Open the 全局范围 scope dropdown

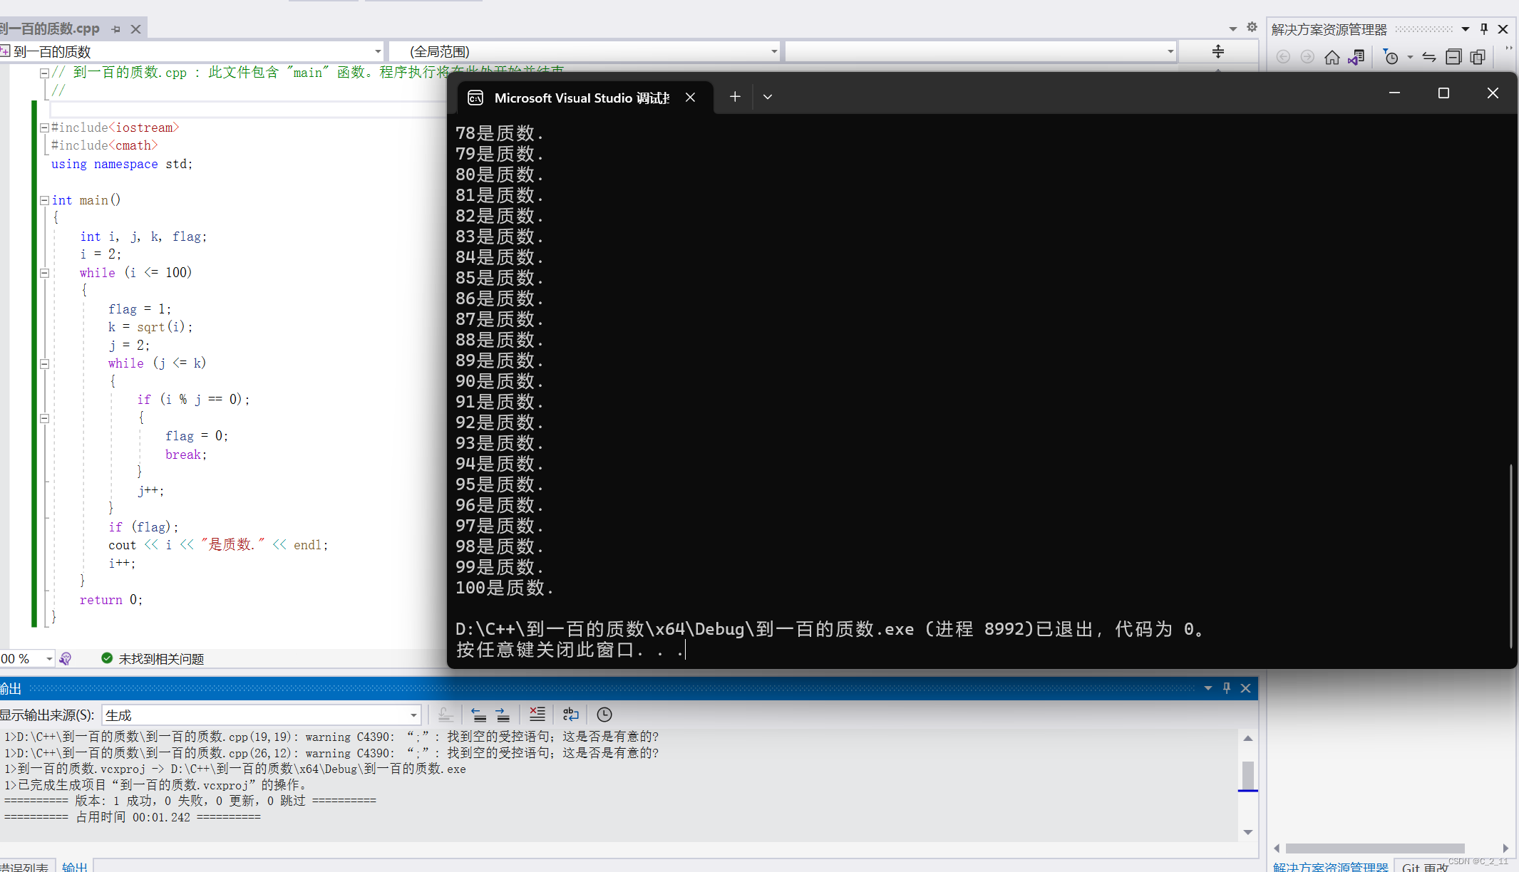click(585, 51)
